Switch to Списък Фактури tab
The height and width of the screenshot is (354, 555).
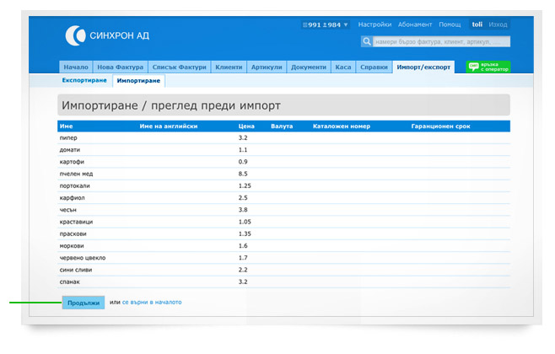coord(179,67)
